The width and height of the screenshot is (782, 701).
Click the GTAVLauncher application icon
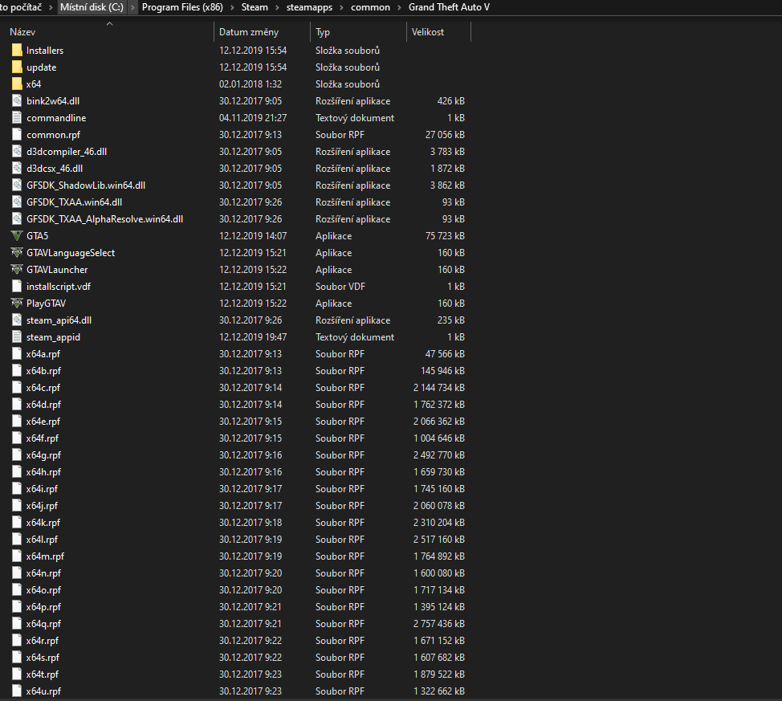[x=17, y=270]
